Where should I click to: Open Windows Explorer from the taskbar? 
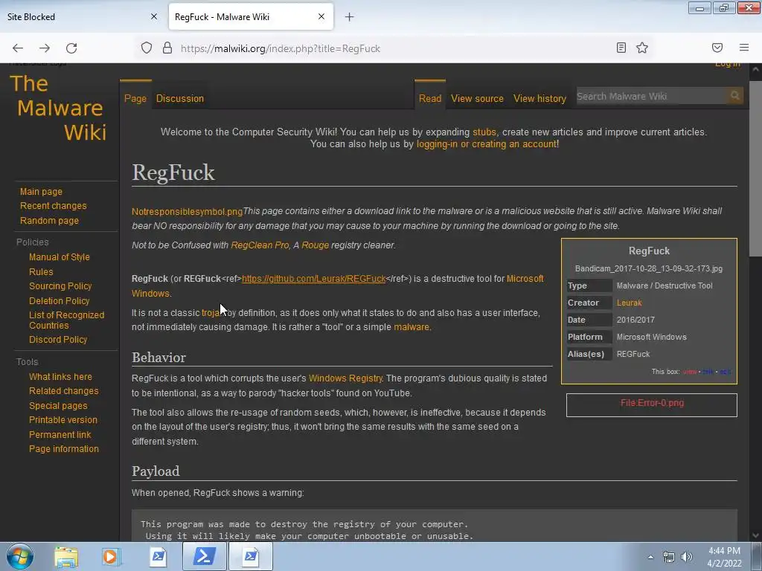coord(66,557)
